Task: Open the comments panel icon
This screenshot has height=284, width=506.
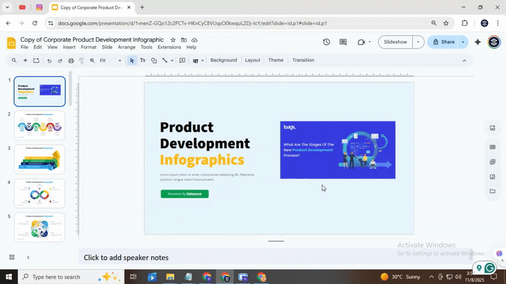Action: (343, 42)
